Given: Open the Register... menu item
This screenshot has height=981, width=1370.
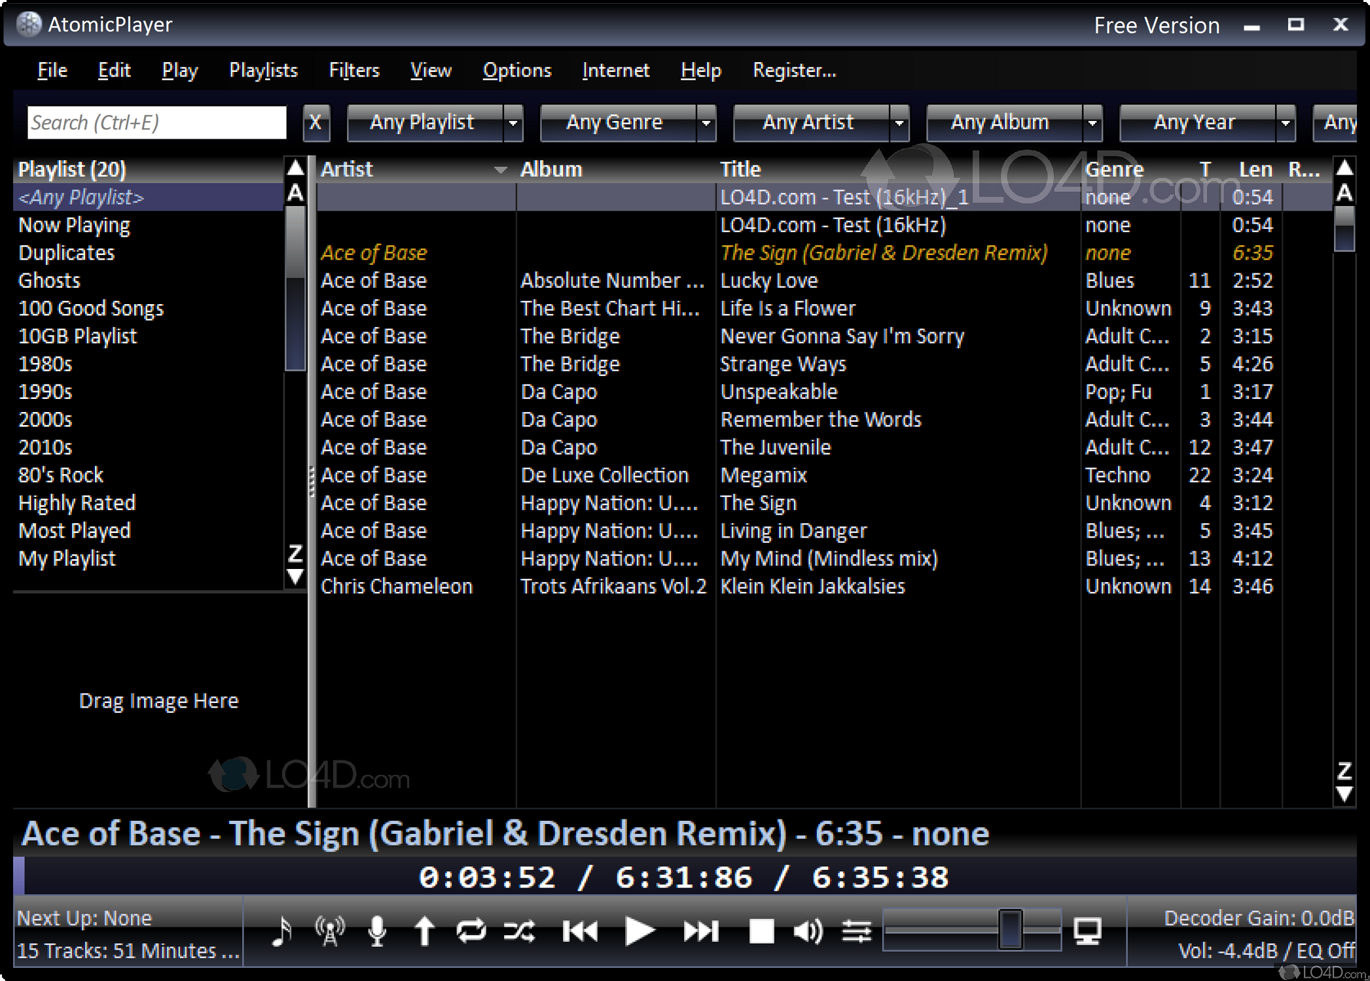Looking at the screenshot, I should 795,70.
